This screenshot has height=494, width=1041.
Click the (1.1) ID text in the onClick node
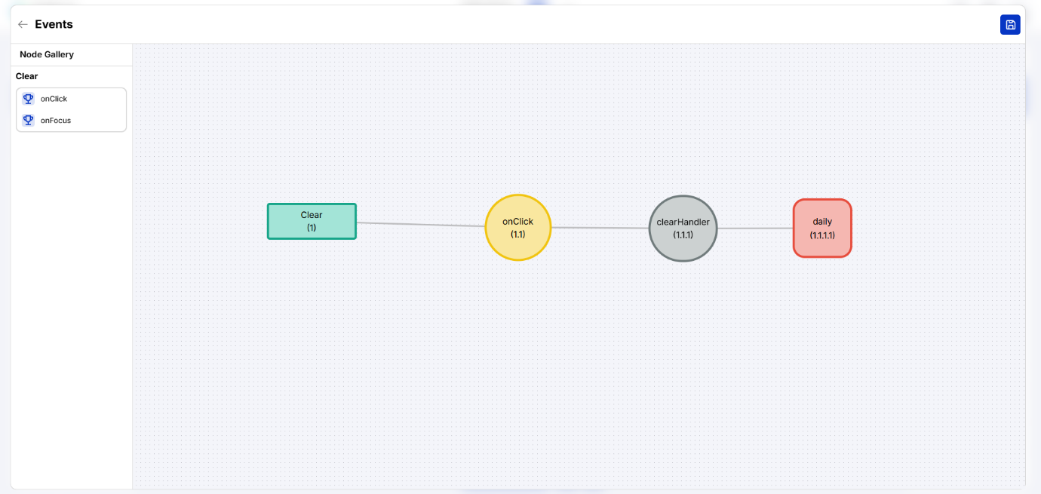coord(518,235)
